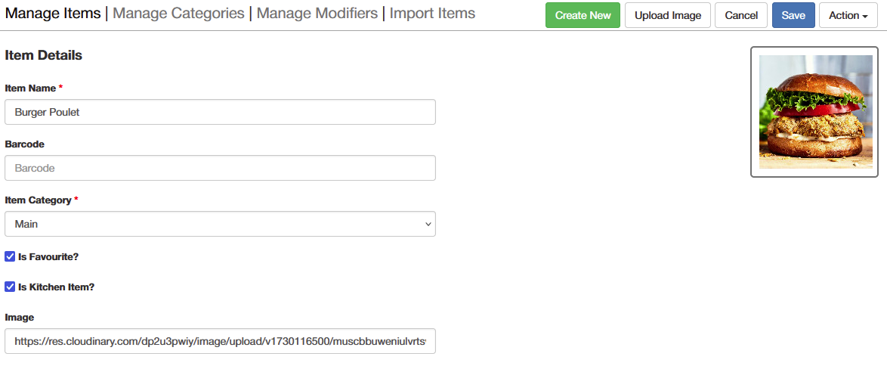This screenshot has width=887, height=366.
Task: Click into the Barcode input field
Action: pos(220,169)
